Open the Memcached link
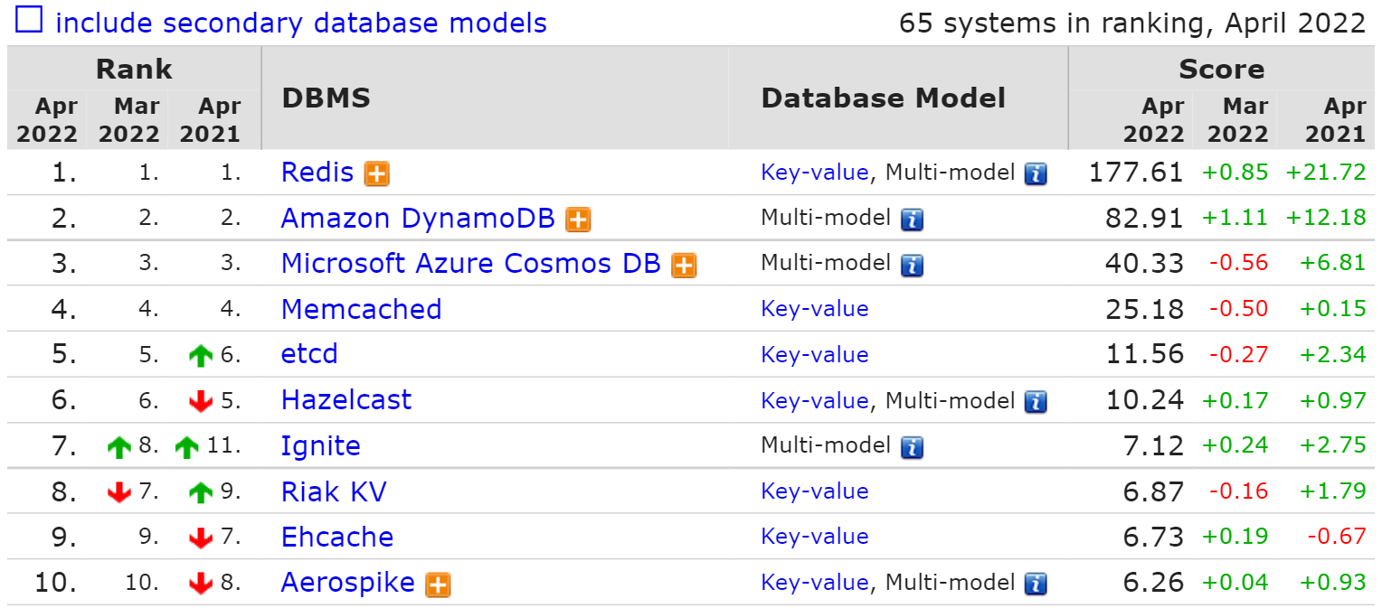 pos(361,309)
